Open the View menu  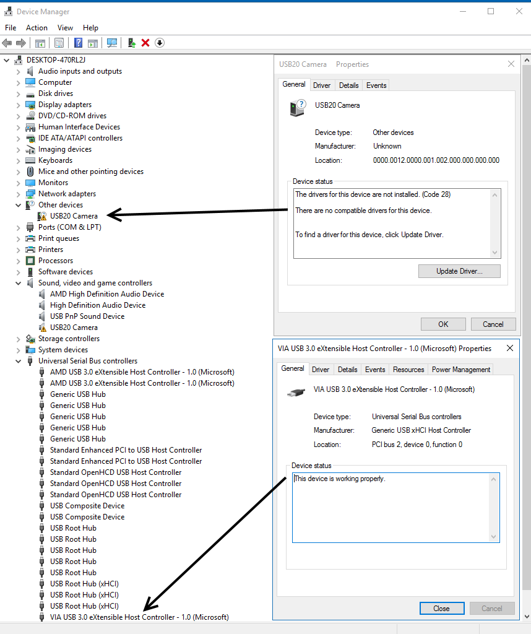pos(65,27)
